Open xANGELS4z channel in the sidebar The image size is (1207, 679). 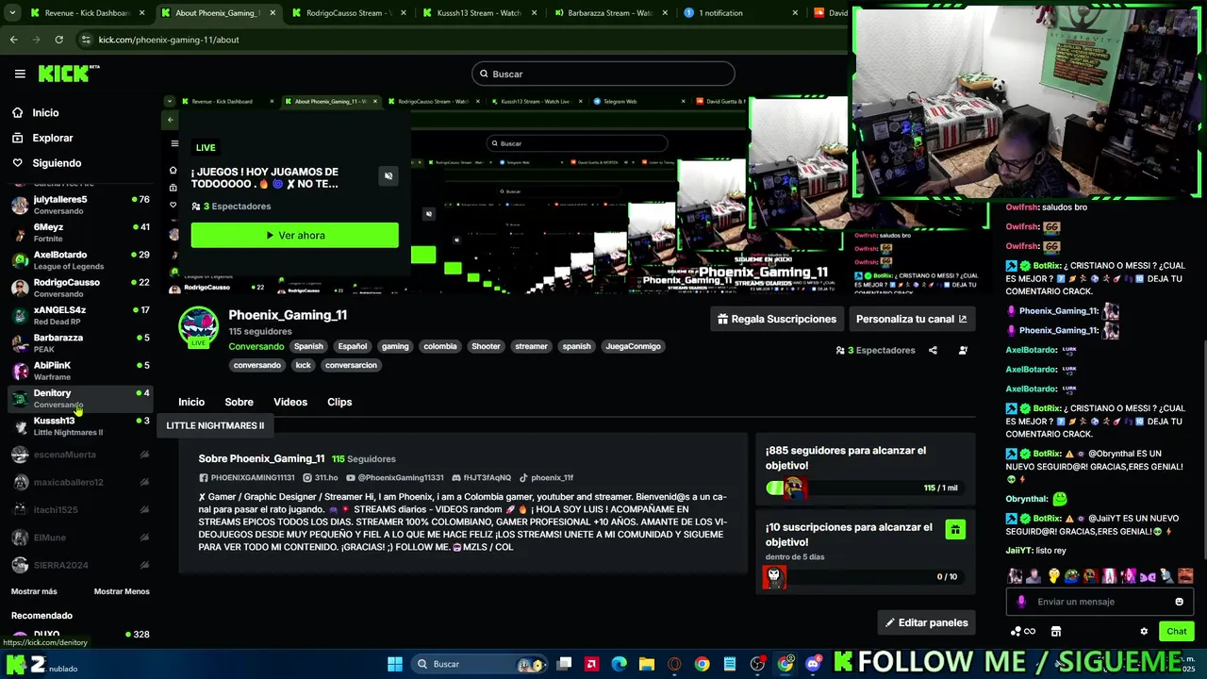[x=80, y=315]
